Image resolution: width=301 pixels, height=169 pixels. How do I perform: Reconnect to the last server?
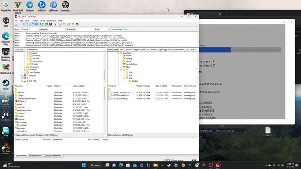[x=59, y=24]
